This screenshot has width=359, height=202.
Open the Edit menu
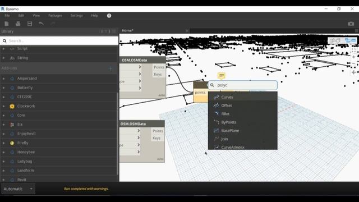(x=21, y=16)
